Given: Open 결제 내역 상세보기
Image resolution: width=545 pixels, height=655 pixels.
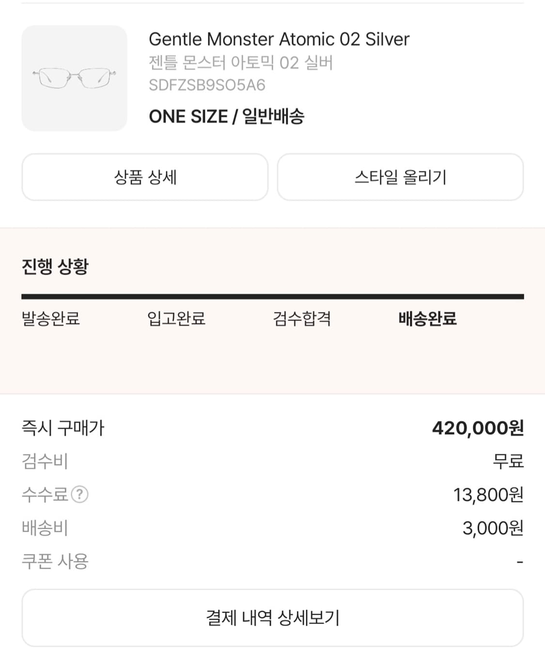Looking at the screenshot, I should click(x=272, y=618).
